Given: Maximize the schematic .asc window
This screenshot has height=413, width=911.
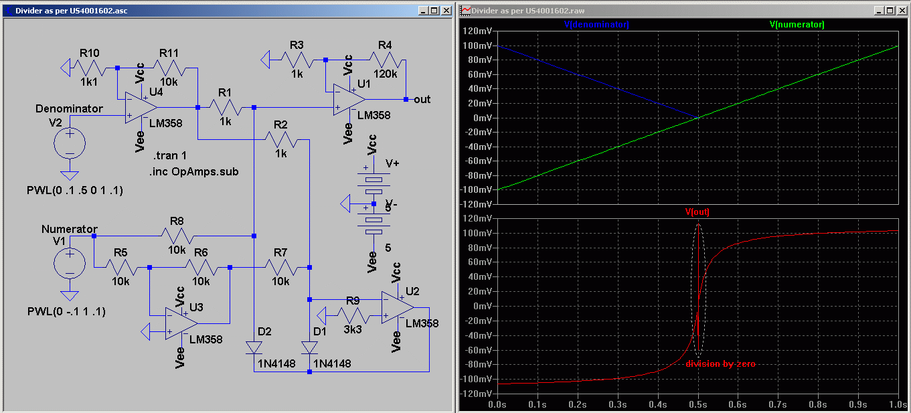Looking at the screenshot, I should (434, 11).
